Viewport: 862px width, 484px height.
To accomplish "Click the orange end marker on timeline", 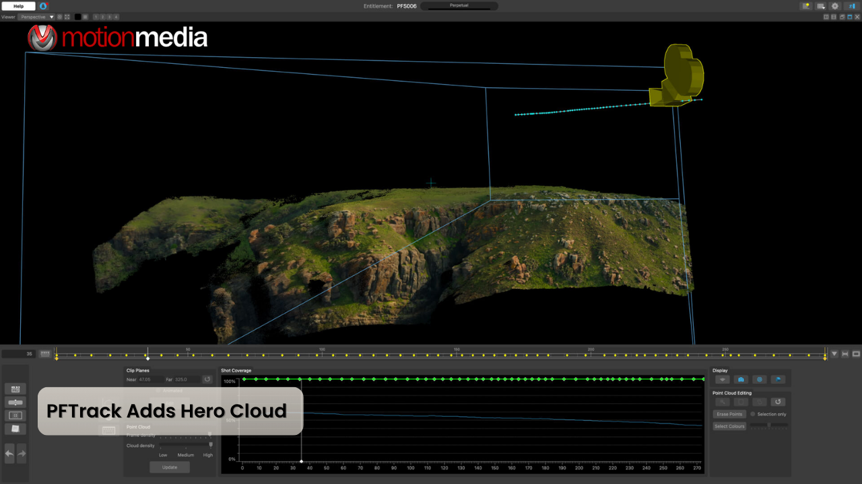I will [x=825, y=358].
